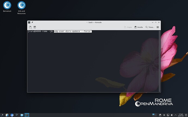Viewport: 188px width, 117px height.
Task: Open the Benvenuti desktop icon
Action: coord(7,5)
